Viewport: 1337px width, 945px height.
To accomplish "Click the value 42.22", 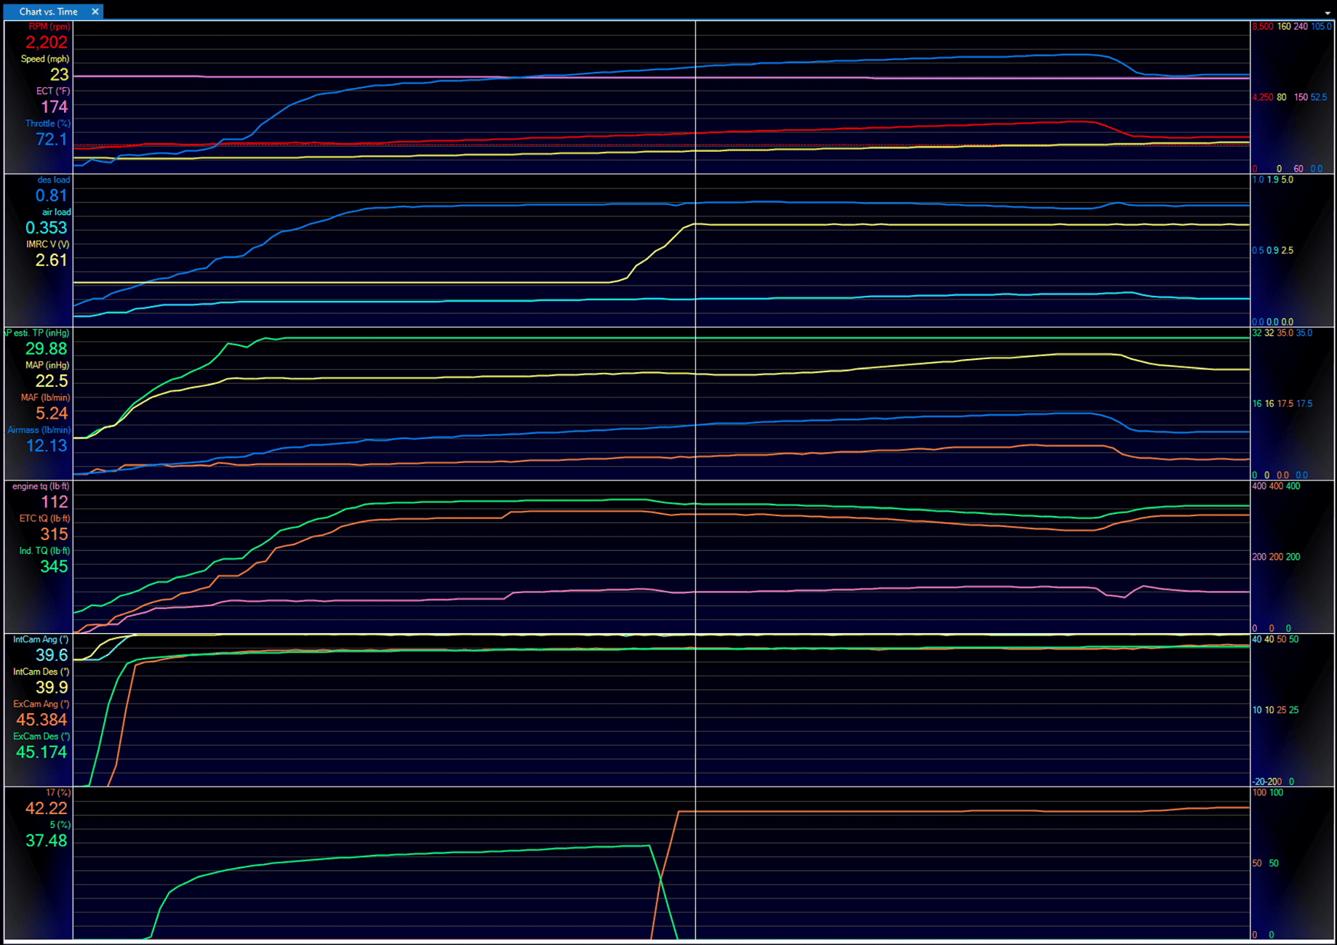I will pos(47,808).
